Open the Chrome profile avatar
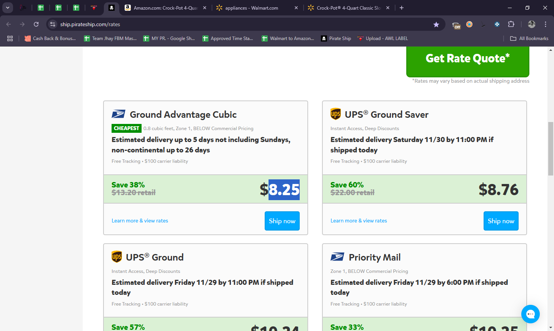 (532, 24)
